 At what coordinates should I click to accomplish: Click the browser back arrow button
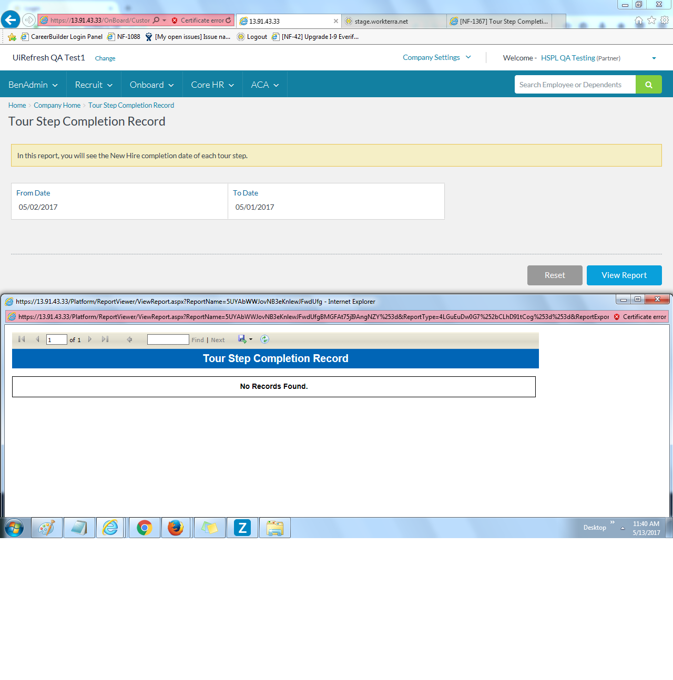pyautogui.click(x=11, y=20)
